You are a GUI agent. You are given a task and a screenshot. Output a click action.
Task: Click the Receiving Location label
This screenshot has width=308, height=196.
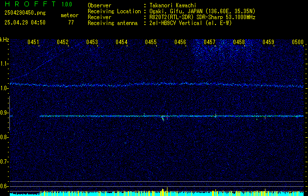(x=114, y=11)
